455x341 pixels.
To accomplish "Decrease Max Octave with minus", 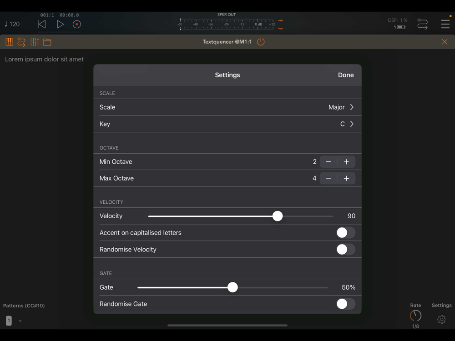I will 329,178.
